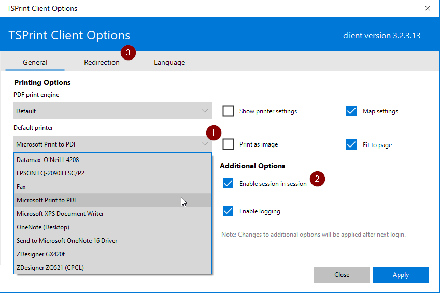Open the Redirection tab

coord(102,62)
